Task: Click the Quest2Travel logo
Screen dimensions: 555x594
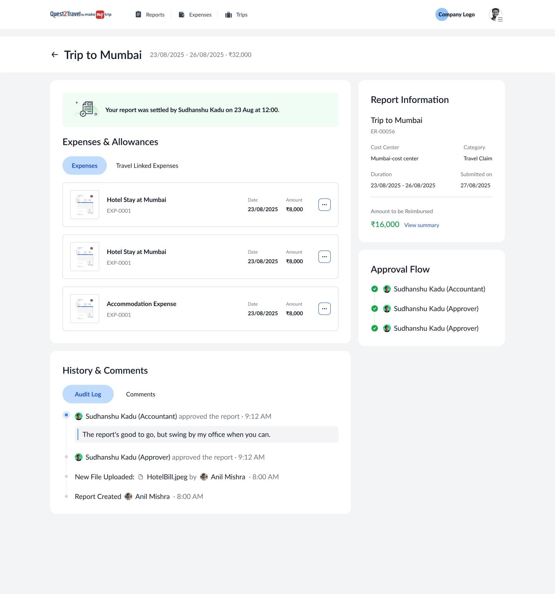Action: (x=81, y=14)
